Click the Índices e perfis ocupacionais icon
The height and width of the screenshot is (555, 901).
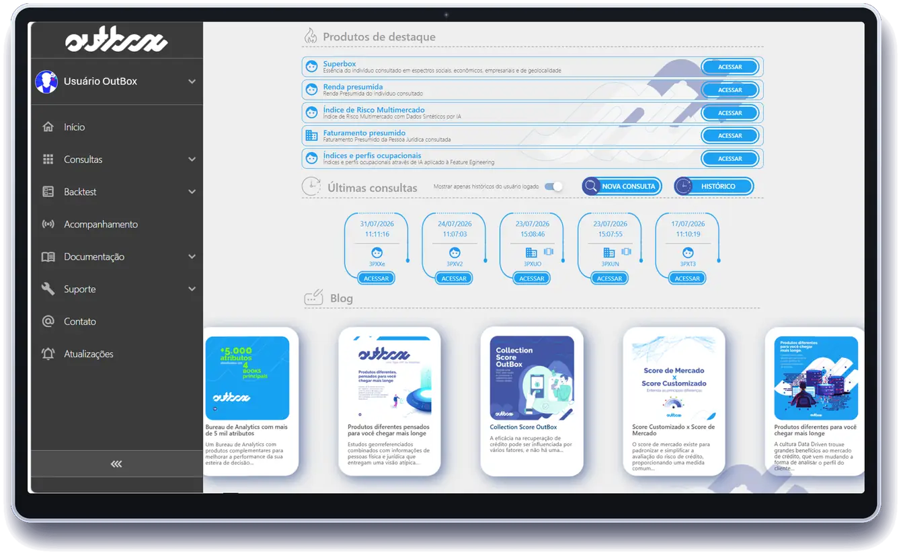click(x=311, y=158)
